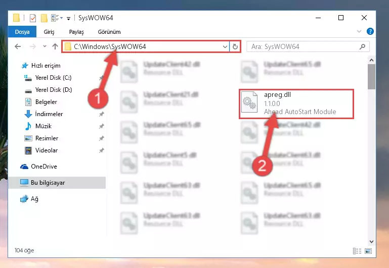Image resolution: width=389 pixels, height=268 pixels.
Task: Open the Explorer help button
Action: 370,31
